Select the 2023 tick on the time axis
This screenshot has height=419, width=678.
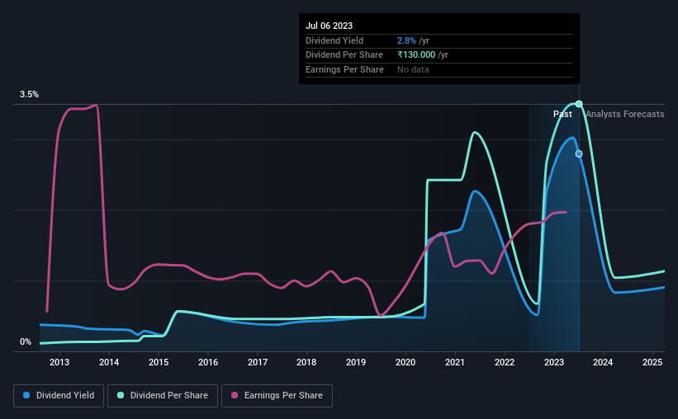554,362
